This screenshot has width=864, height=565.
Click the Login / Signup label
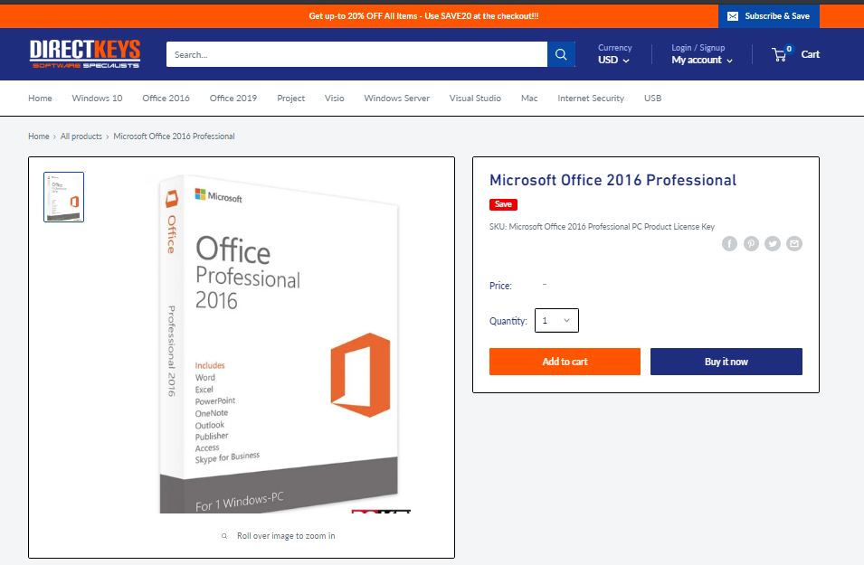coord(698,47)
